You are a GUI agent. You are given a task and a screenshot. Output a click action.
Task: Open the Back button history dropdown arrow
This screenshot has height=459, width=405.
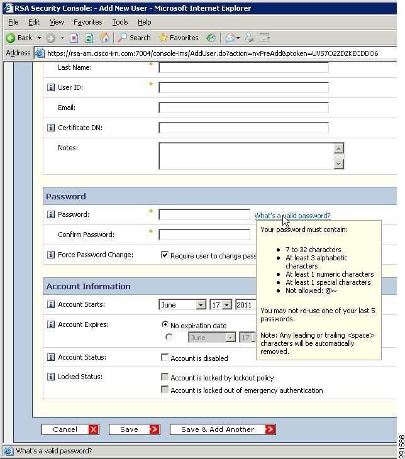[x=39, y=38]
